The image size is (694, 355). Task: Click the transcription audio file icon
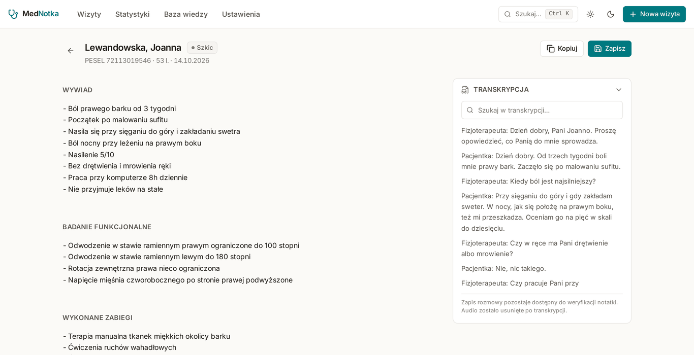point(465,90)
